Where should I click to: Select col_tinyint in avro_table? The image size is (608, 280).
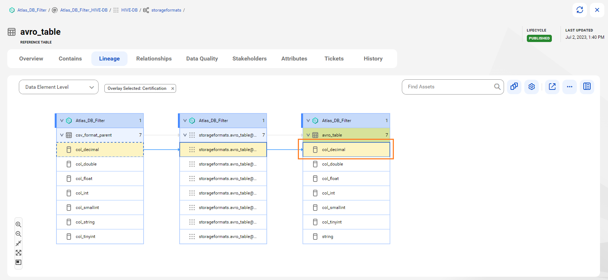(346, 222)
